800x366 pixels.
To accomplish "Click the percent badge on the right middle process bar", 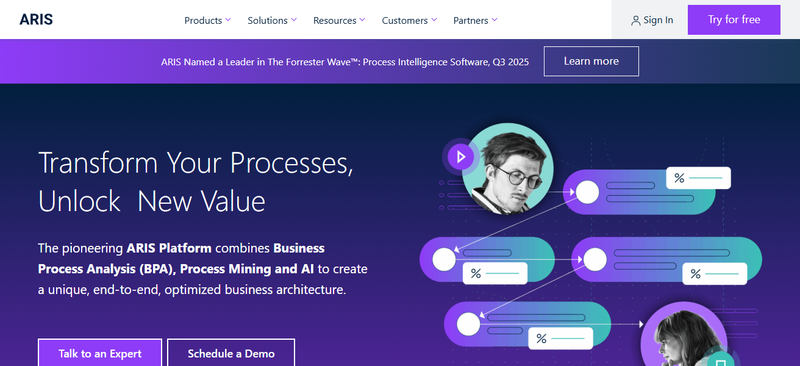I will [696, 274].
